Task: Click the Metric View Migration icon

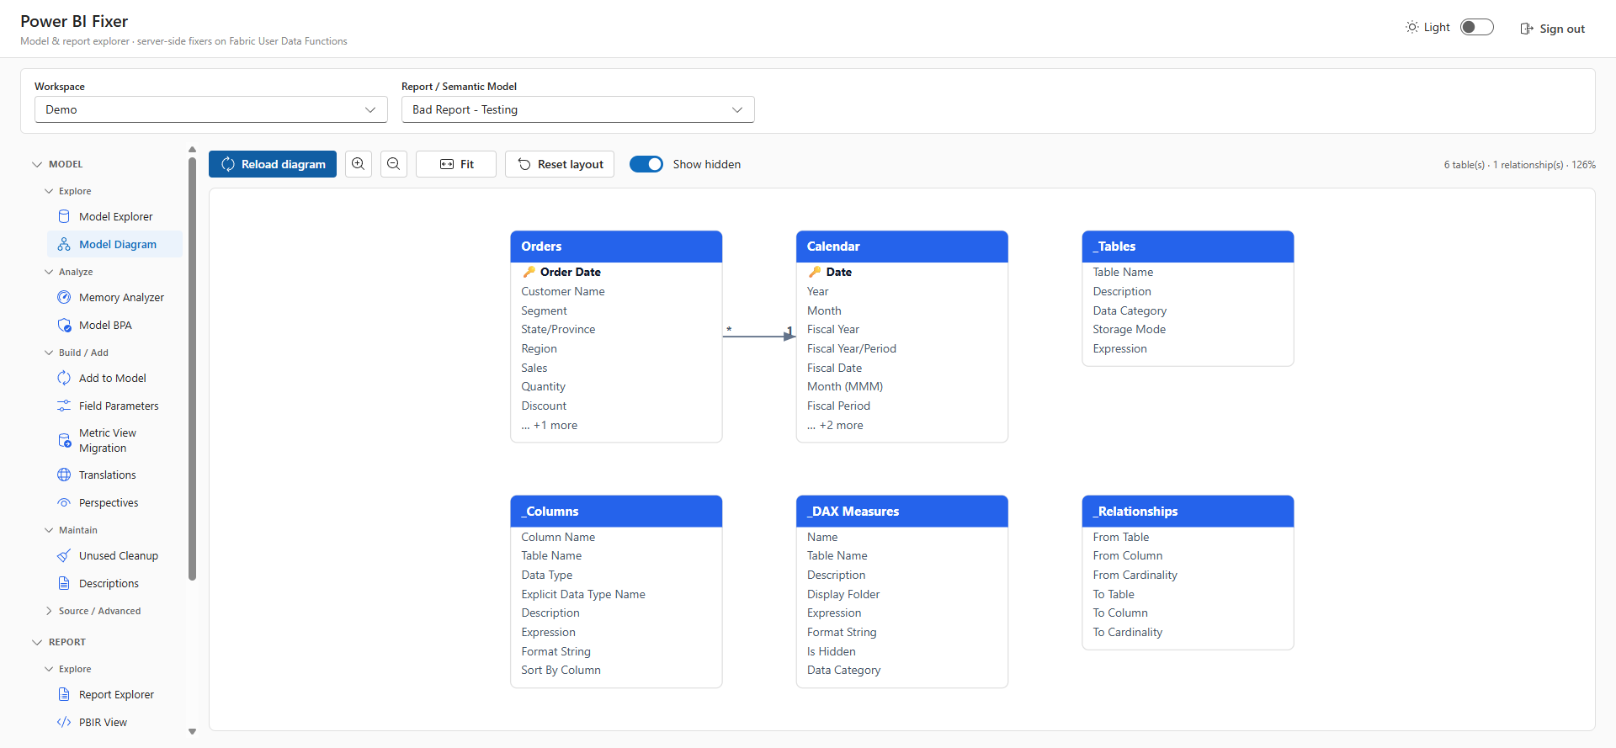Action: (x=64, y=440)
